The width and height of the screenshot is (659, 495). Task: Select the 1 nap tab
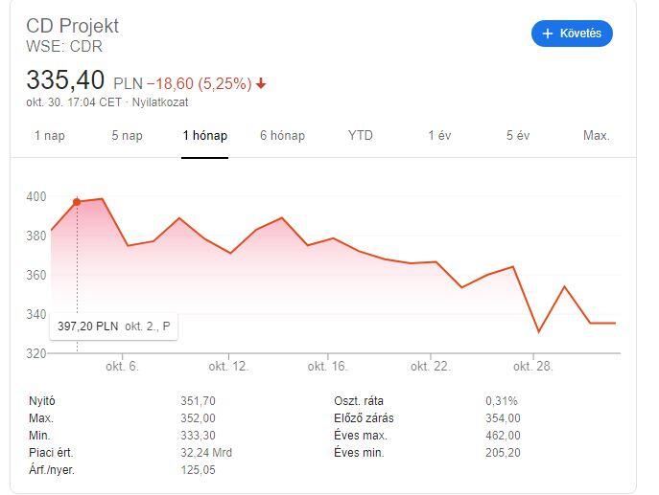[x=50, y=136]
